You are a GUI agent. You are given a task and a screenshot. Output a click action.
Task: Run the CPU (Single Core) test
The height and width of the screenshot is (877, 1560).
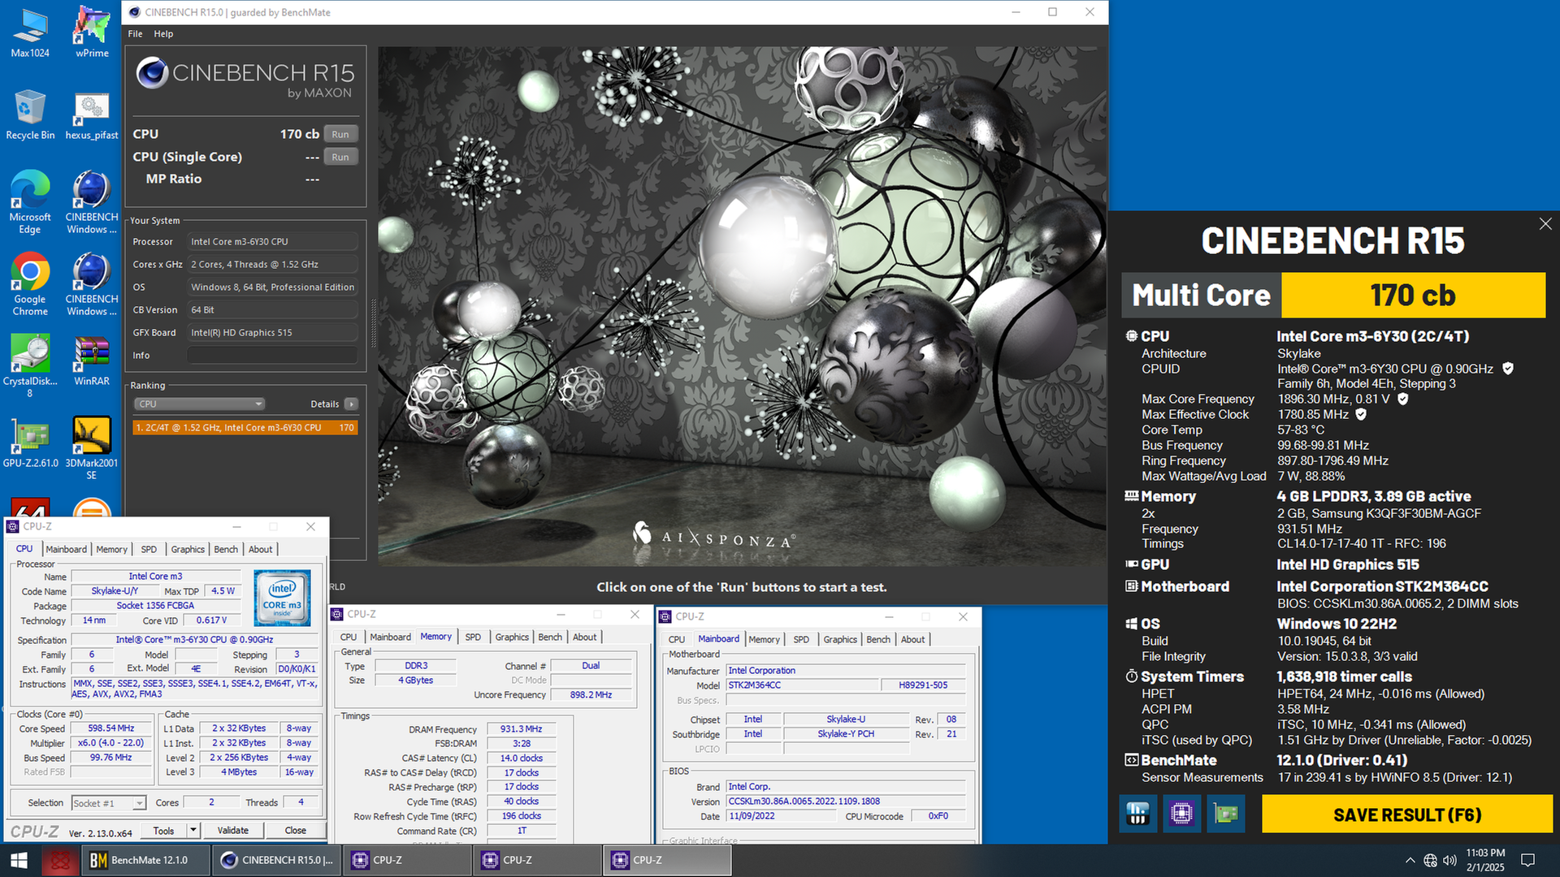340,157
